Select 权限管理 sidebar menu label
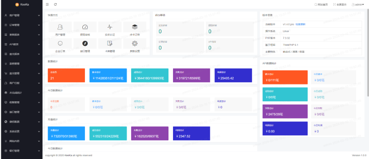The width and height of the screenshot is (369, 159). tap(14, 102)
